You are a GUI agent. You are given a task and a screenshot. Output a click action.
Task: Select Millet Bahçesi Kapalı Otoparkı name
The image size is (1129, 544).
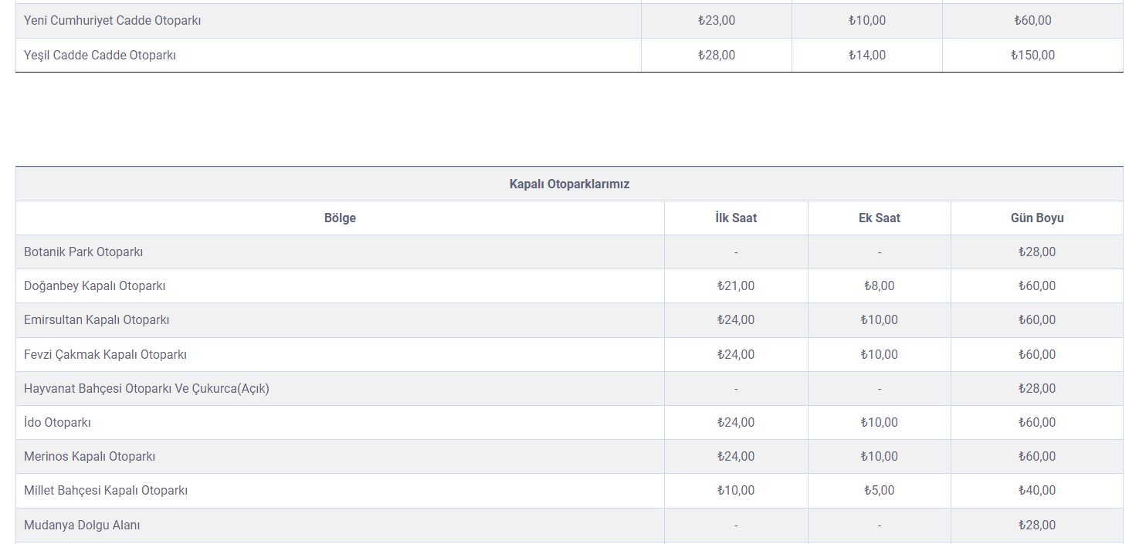coord(106,491)
